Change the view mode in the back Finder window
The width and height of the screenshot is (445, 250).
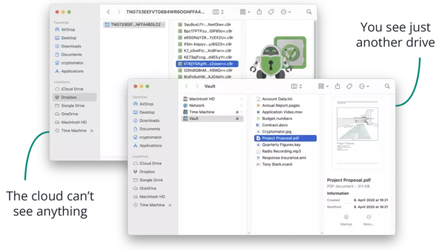tap(218, 12)
